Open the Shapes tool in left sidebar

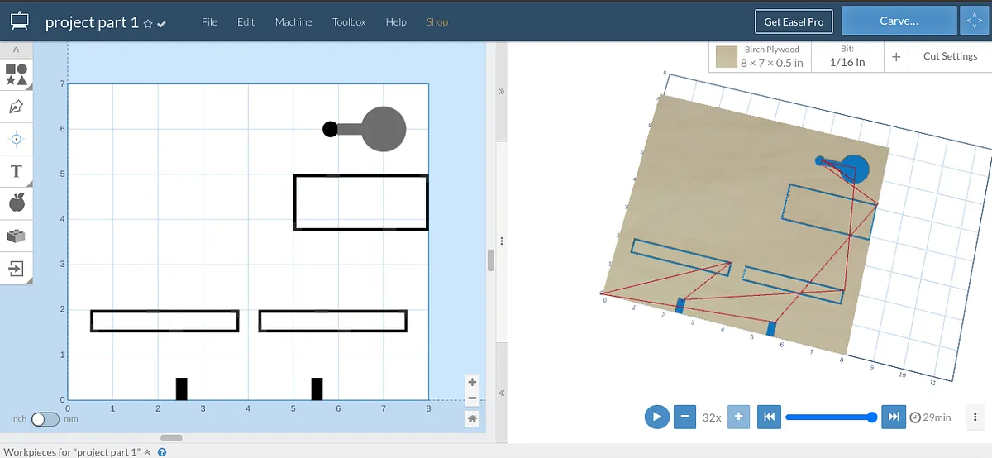tap(17, 74)
